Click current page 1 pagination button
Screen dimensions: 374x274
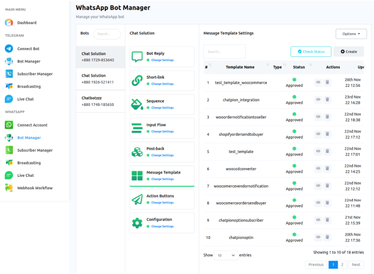pyautogui.click(x=333, y=264)
